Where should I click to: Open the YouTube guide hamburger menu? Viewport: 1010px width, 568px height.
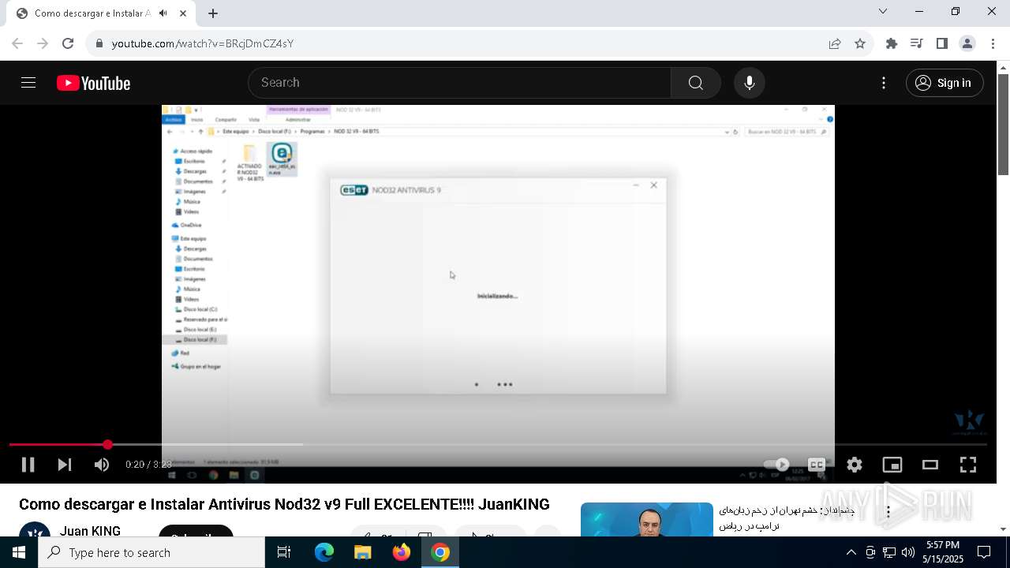[28, 83]
